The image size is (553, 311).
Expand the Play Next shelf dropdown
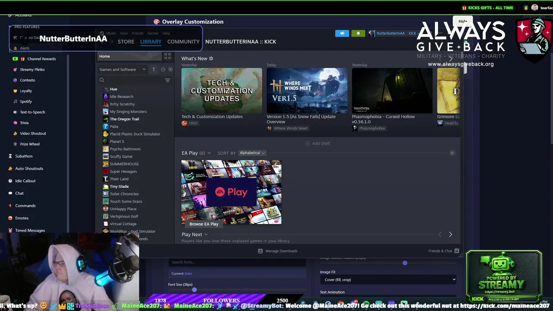coord(206,235)
